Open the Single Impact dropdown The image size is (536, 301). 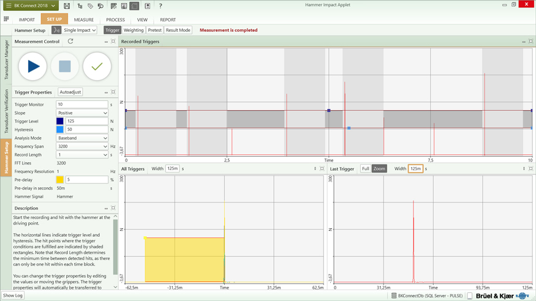pyautogui.click(x=80, y=30)
